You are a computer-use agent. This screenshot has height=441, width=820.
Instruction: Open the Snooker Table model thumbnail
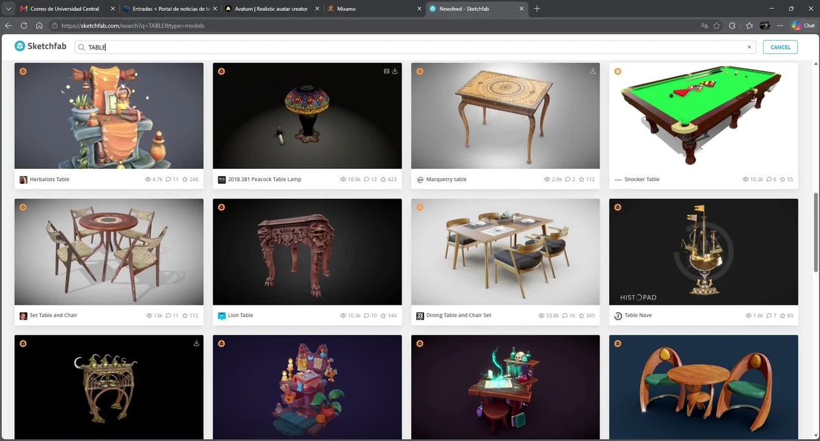point(703,116)
